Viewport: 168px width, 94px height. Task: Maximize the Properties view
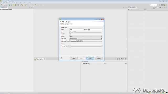(166, 8)
